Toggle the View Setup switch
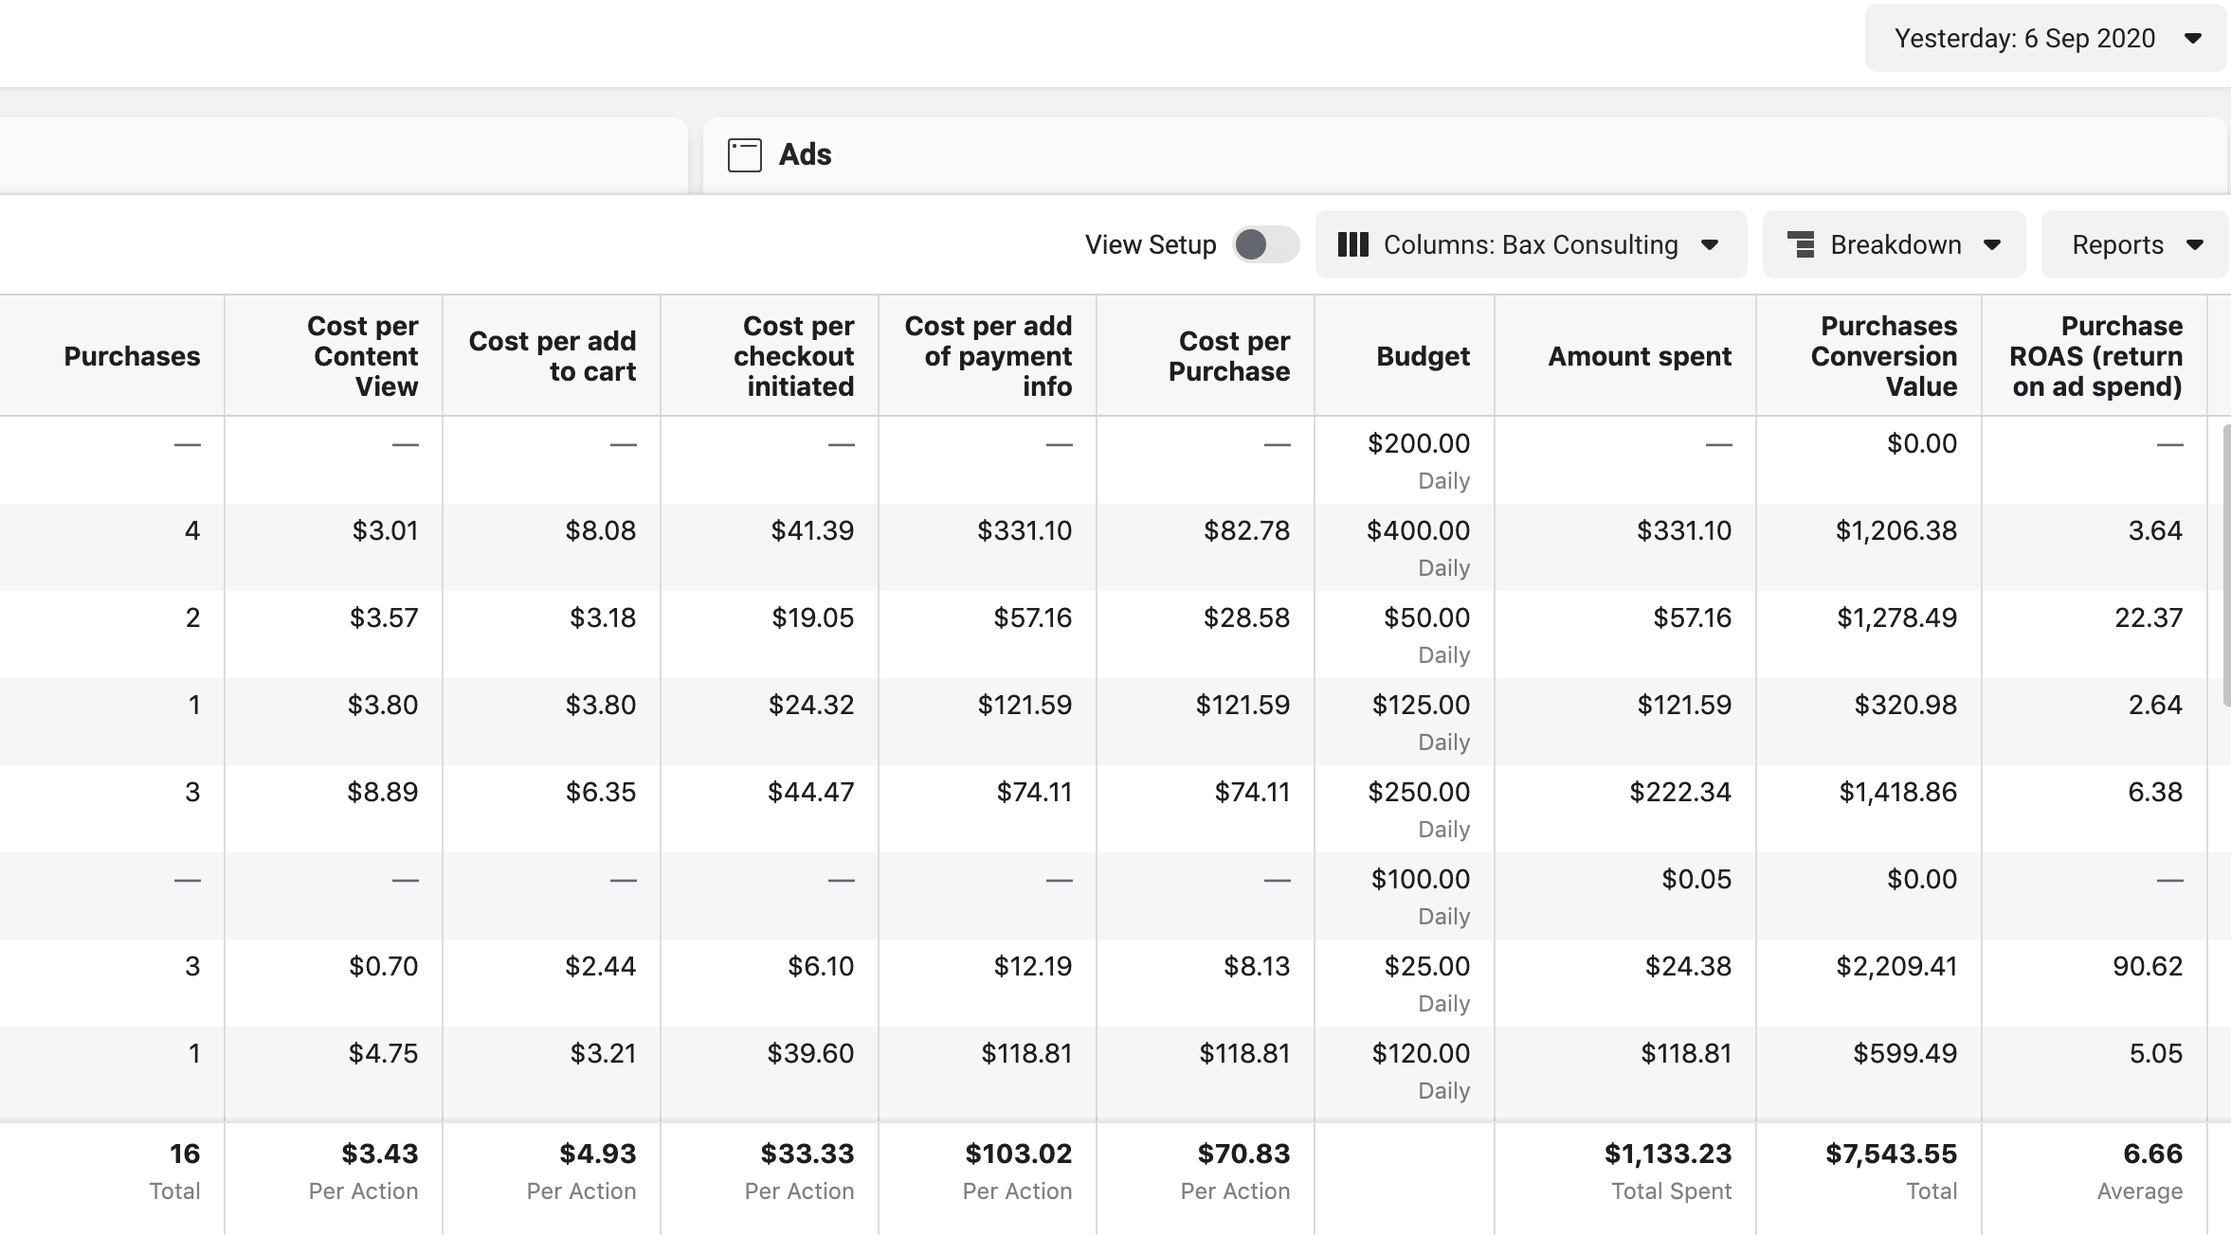Image resolution: width=2231 pixels, height=1235 pixels. click(x=1265, y=244)
